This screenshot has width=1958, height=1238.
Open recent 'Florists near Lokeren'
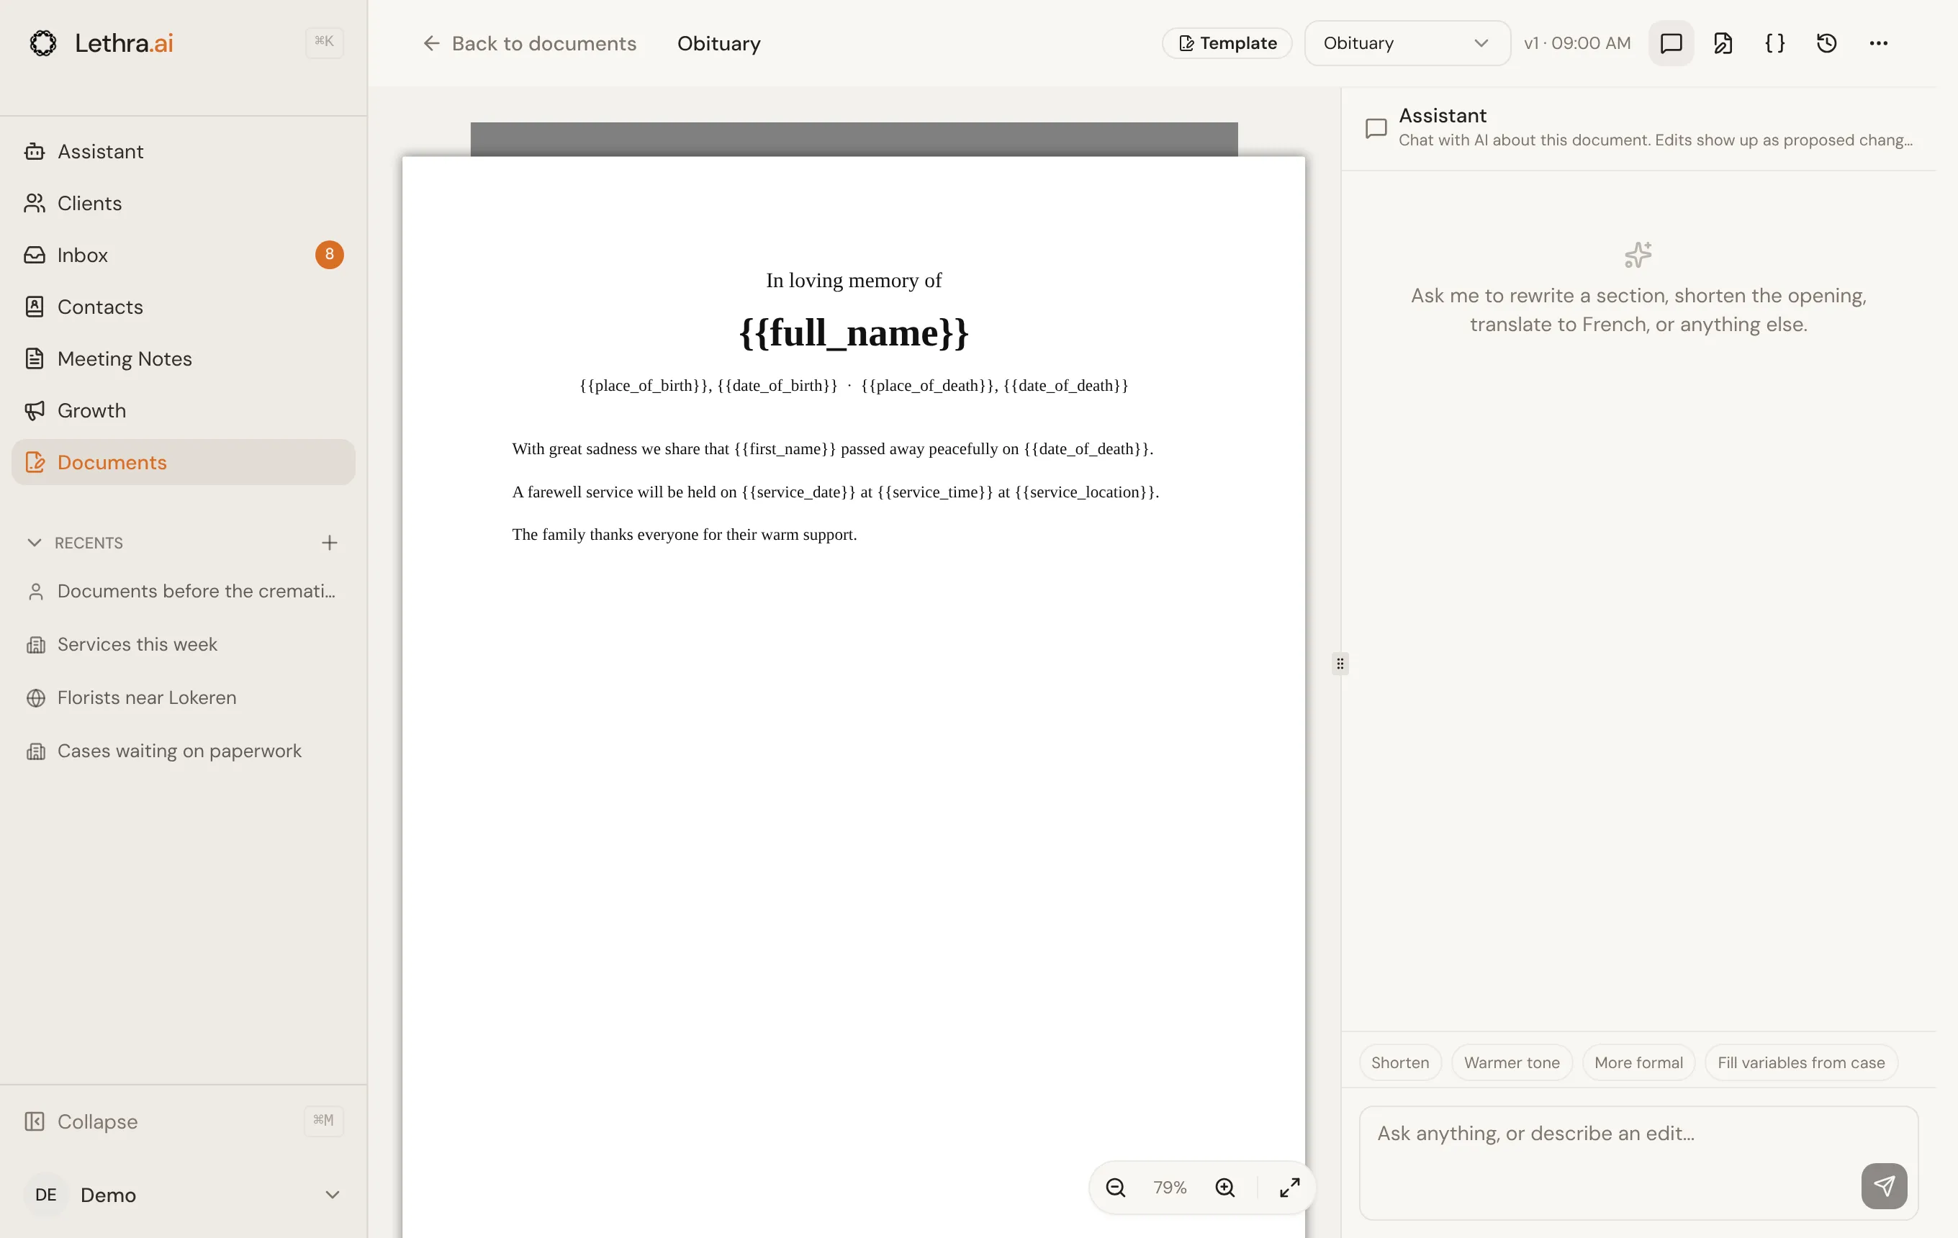(x=184, y=697)
